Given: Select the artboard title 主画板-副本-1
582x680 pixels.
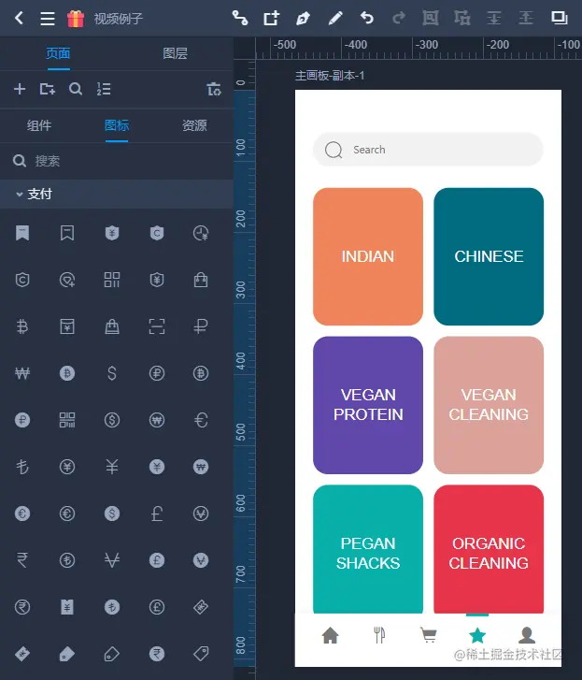Looking at the screenshot, I should (x=330, y=76).
